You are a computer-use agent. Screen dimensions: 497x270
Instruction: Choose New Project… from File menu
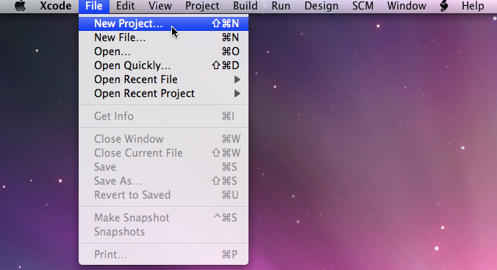[163, 24]
